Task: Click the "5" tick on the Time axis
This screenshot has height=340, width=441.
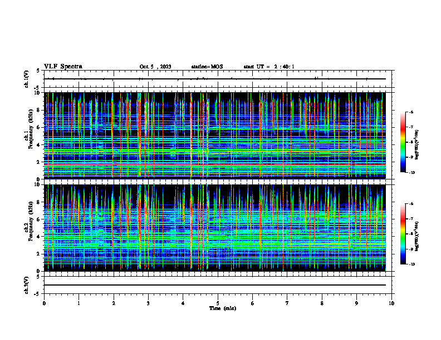Action: coord(218,303)
